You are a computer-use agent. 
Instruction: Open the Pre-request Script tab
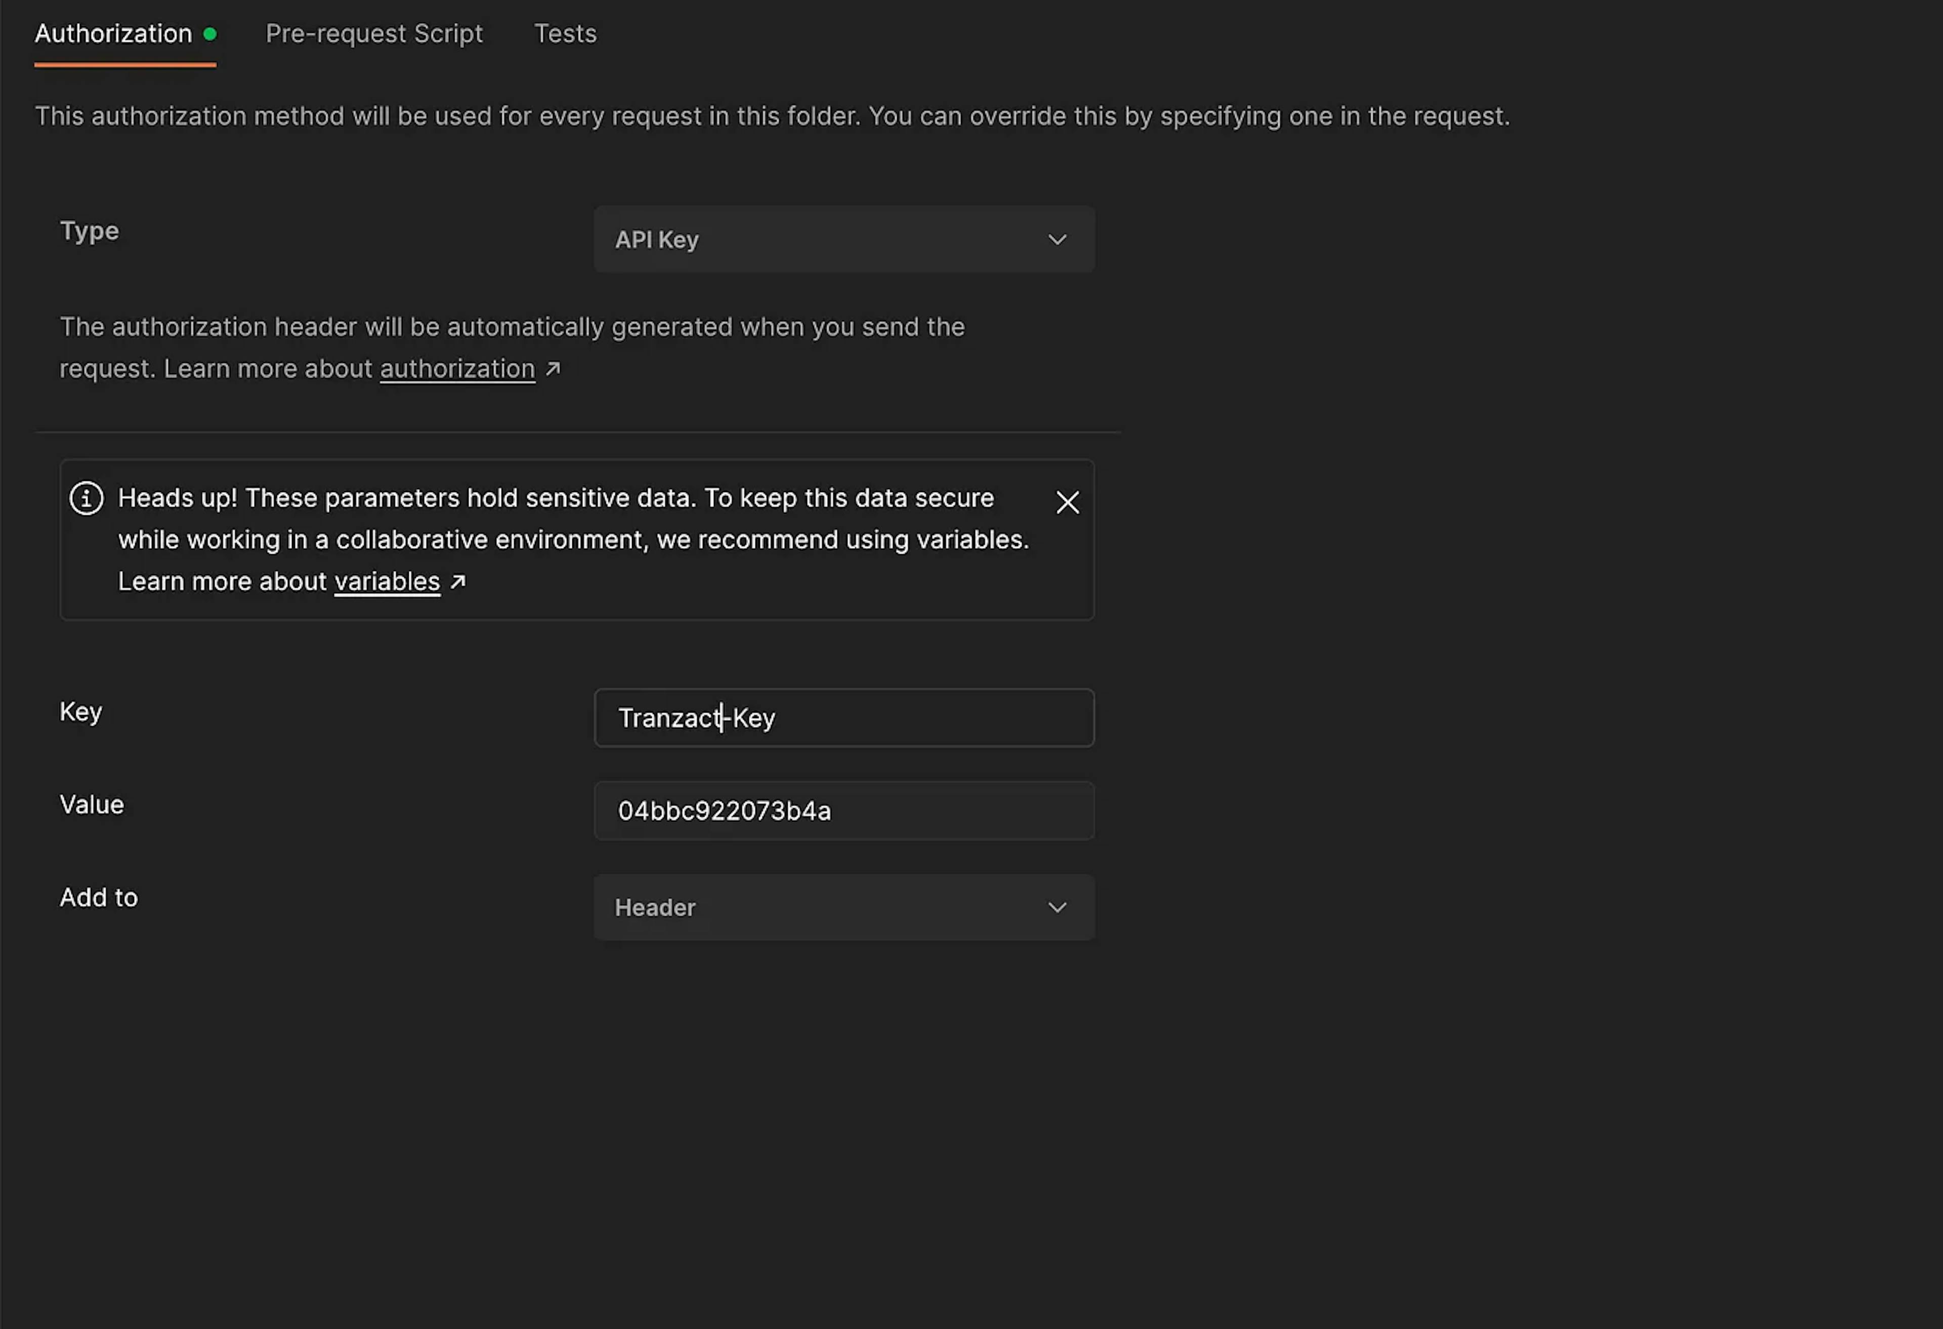click(373, 32)
